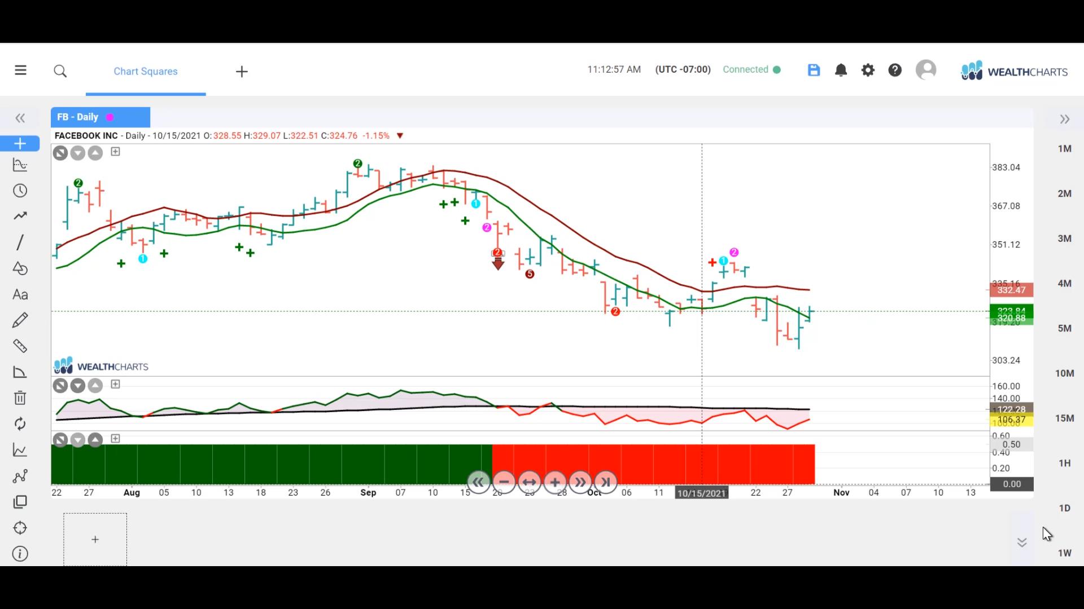Select the target crosshair icon
Image resolution: width=1084 pixels, height=609 pixels.
pyautogui.click(x=20, y=528)
